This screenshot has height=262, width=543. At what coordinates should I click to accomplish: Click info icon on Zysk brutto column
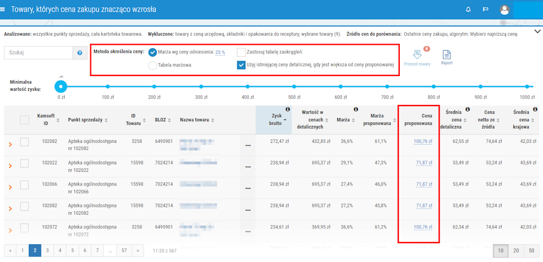288,109
